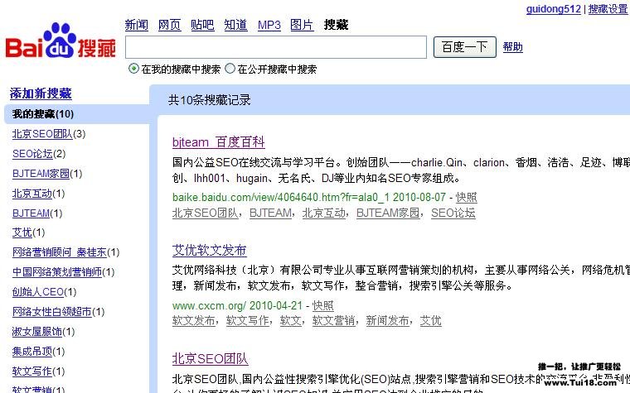Go to the MP3 tab
The height and width of the screenshot is (393, 630).
click(269, 25)
